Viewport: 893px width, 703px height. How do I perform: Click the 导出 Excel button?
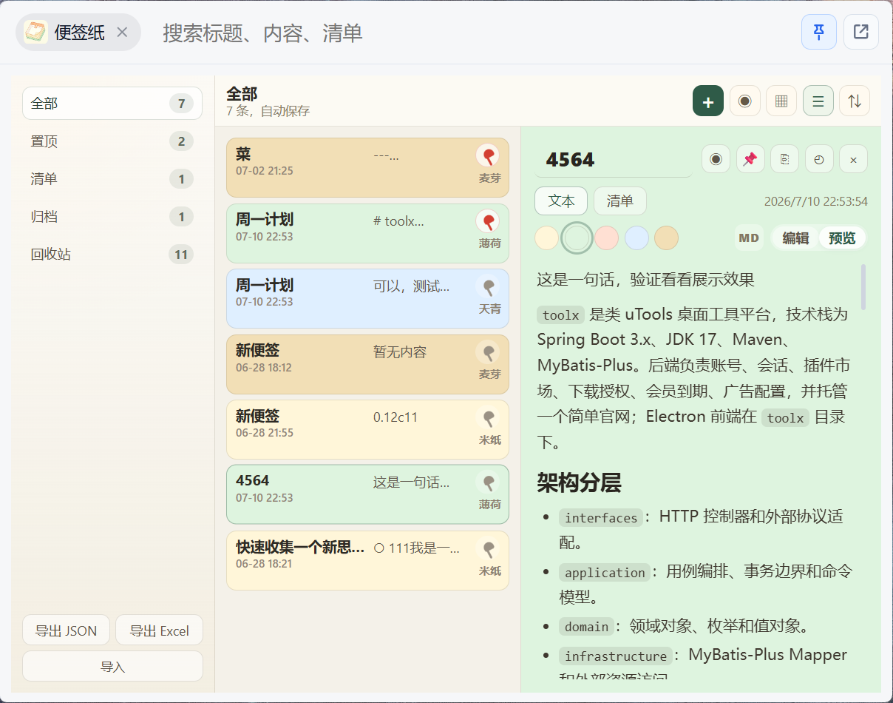tap(159, 630)
